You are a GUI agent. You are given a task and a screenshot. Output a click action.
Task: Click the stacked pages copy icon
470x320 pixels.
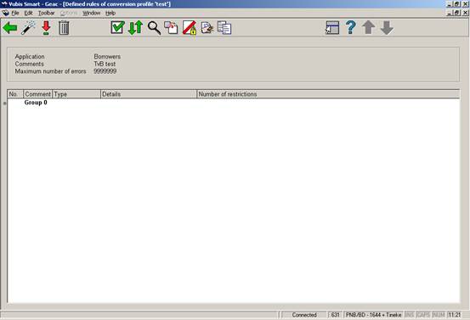pos(224,28)
